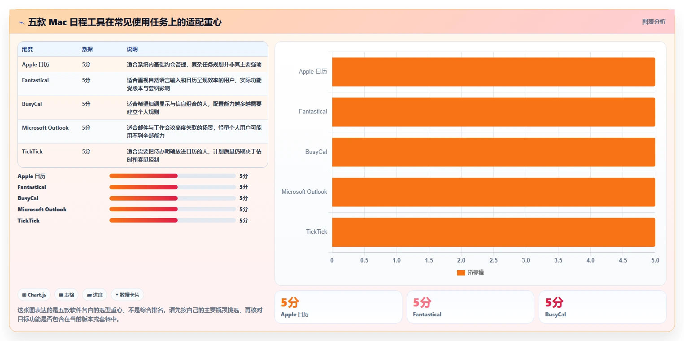This screenshot has height=341, width=684.
Task: Click the TickTick chart axis label
Action: click(317, 232)
